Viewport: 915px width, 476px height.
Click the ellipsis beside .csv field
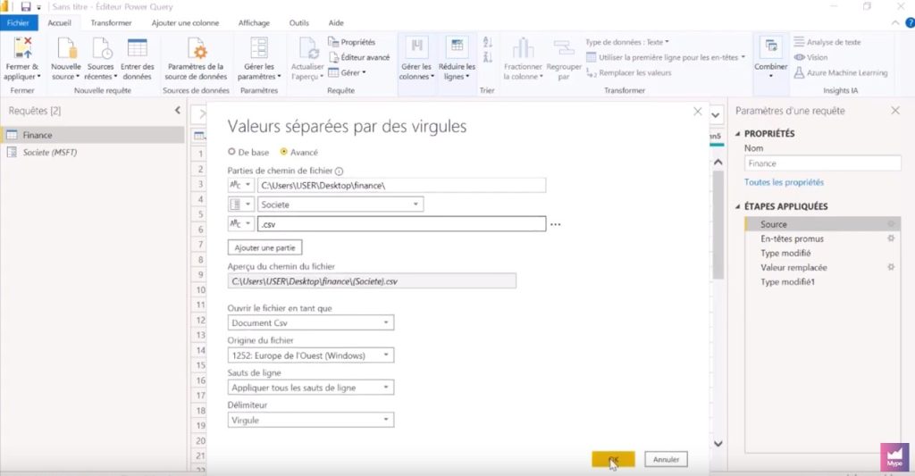click(555, 224)
